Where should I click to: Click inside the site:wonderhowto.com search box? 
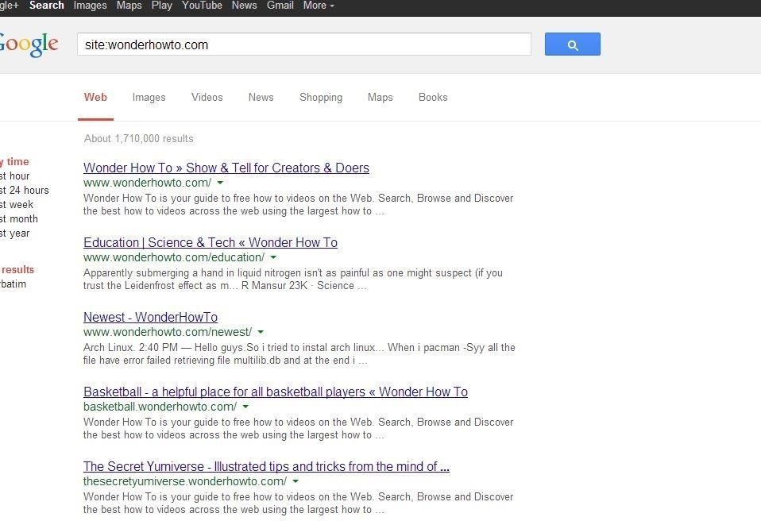click(303, 44)
